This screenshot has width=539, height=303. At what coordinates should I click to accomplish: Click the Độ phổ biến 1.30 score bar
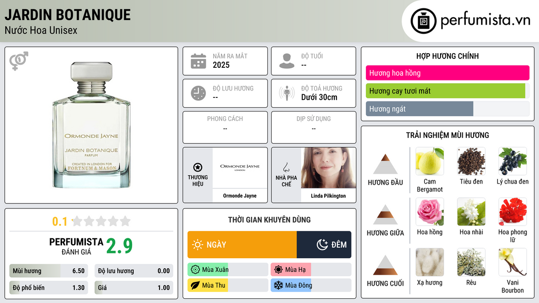coord(48,288)
